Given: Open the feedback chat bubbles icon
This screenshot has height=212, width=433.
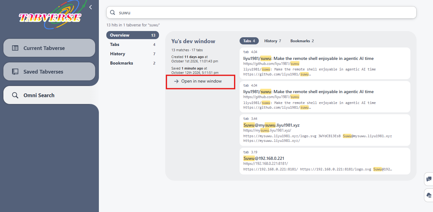Looking at the screenshot, I should (429, 179).
